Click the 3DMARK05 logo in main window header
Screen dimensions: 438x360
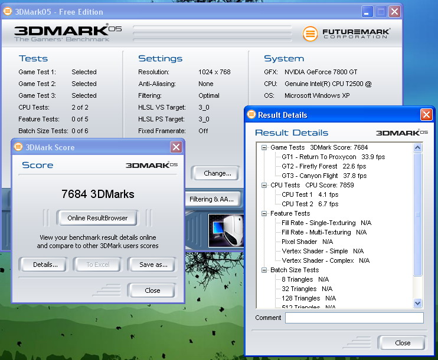click(x=68, y=33)
